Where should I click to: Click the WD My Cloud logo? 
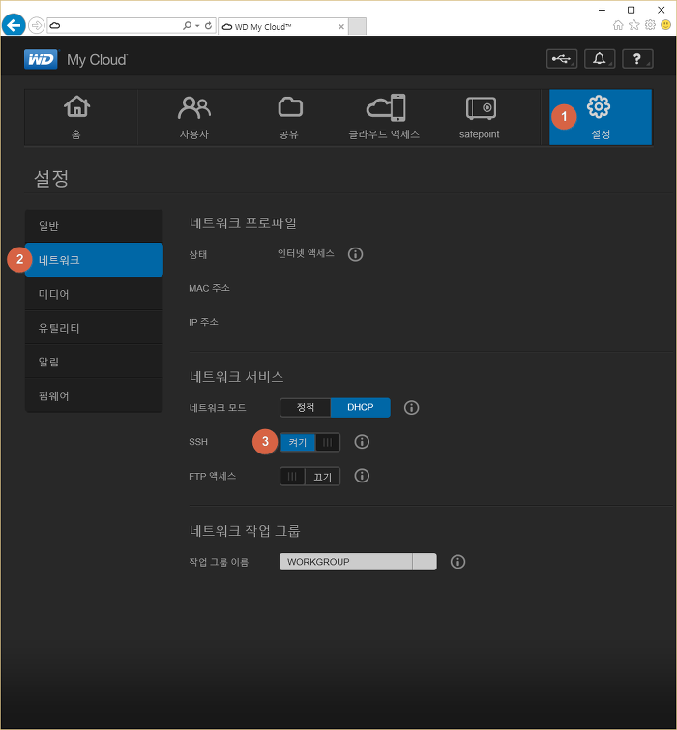tap(75, 60)
